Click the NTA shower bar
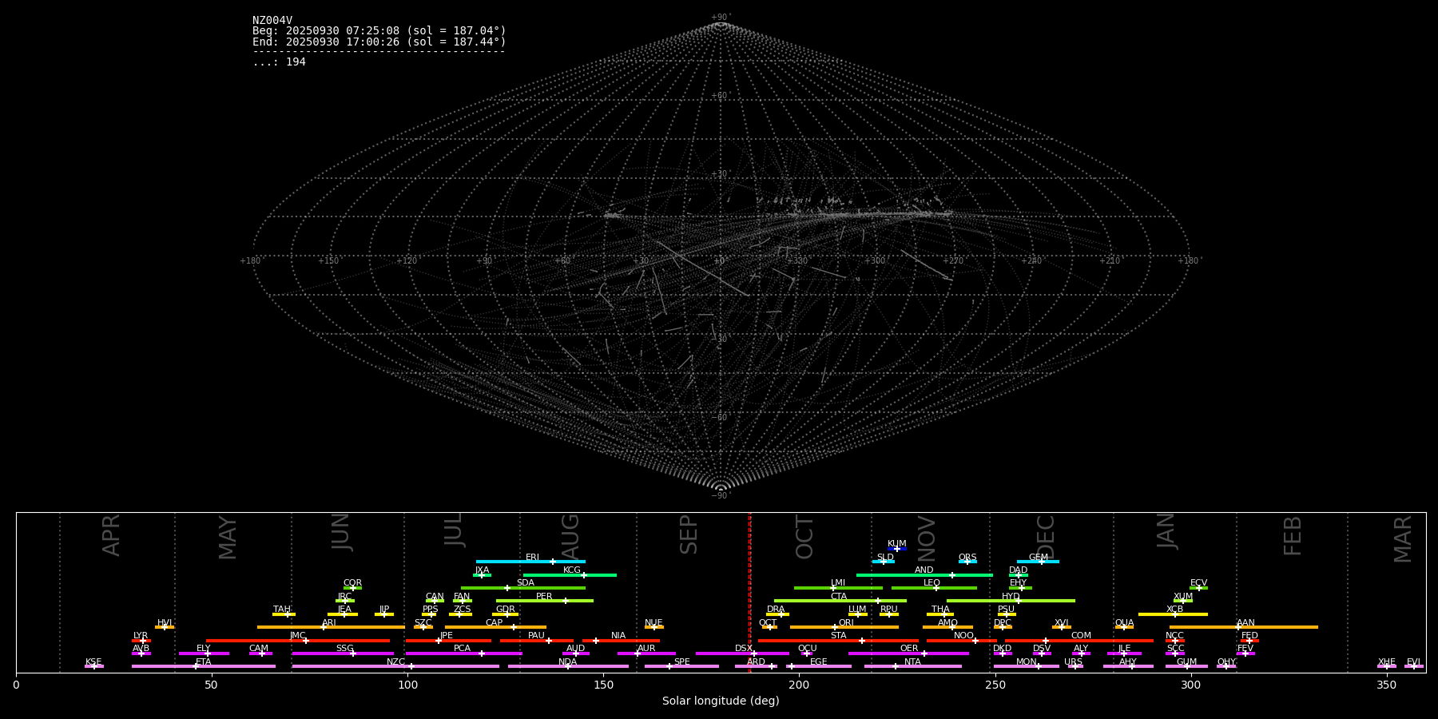Image resolution: width=1438 pixels, height=719 pixels. 912,666
